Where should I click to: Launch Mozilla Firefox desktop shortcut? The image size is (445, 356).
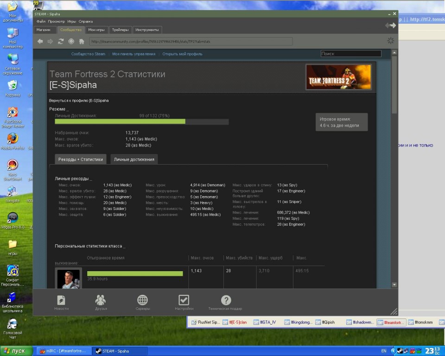click(x=13, y=141)
